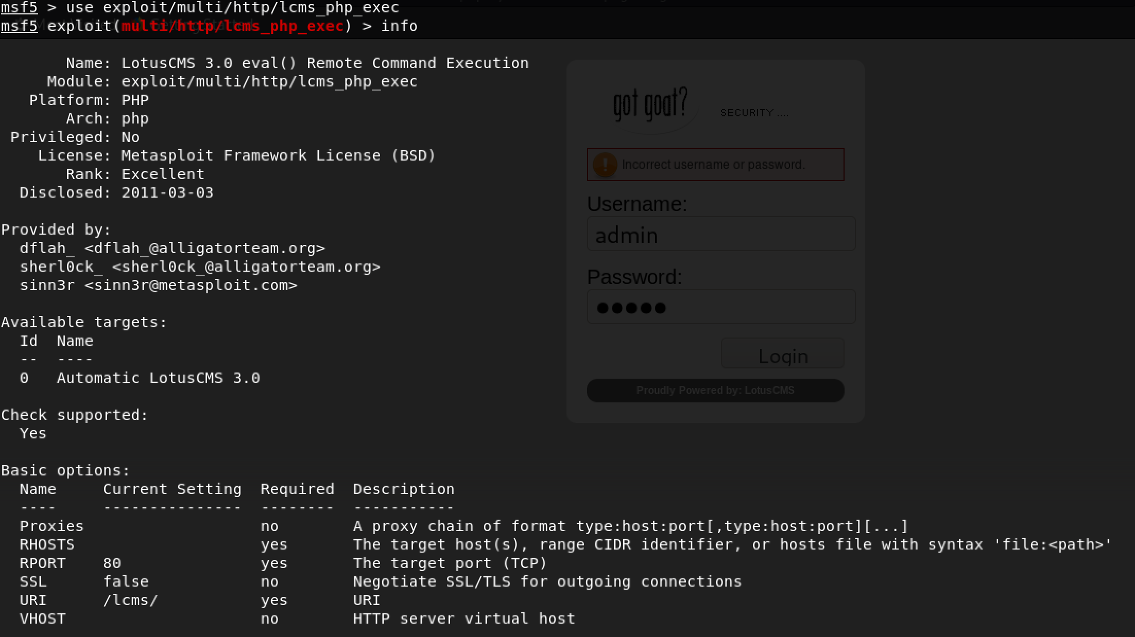
Task: Click the 'Username:' label
Action: (x=637, y=204)
